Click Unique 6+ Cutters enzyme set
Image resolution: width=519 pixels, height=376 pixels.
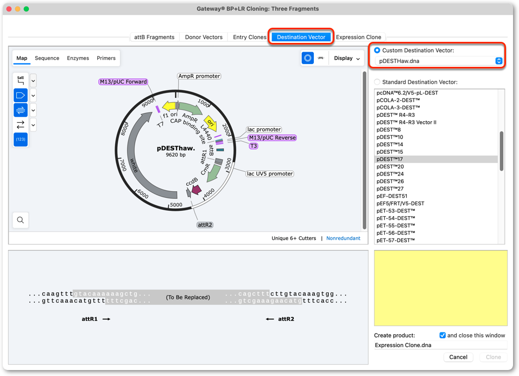[294, 238]
